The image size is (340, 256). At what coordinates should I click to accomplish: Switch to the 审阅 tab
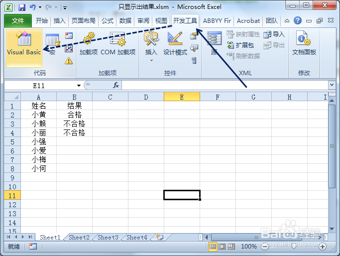143,20
